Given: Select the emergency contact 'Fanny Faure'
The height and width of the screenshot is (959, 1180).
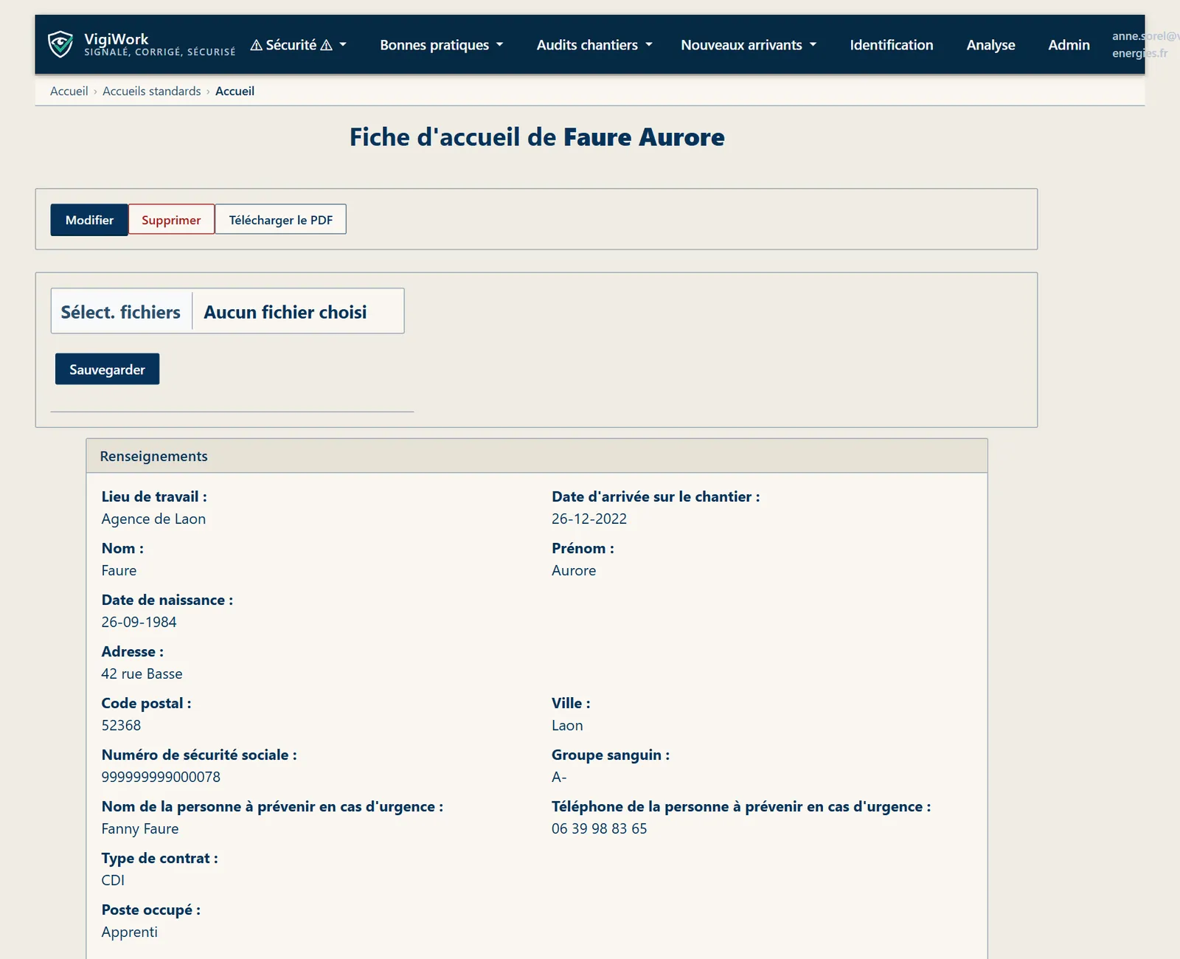Looking at the screenshot, I should (140, 828).
